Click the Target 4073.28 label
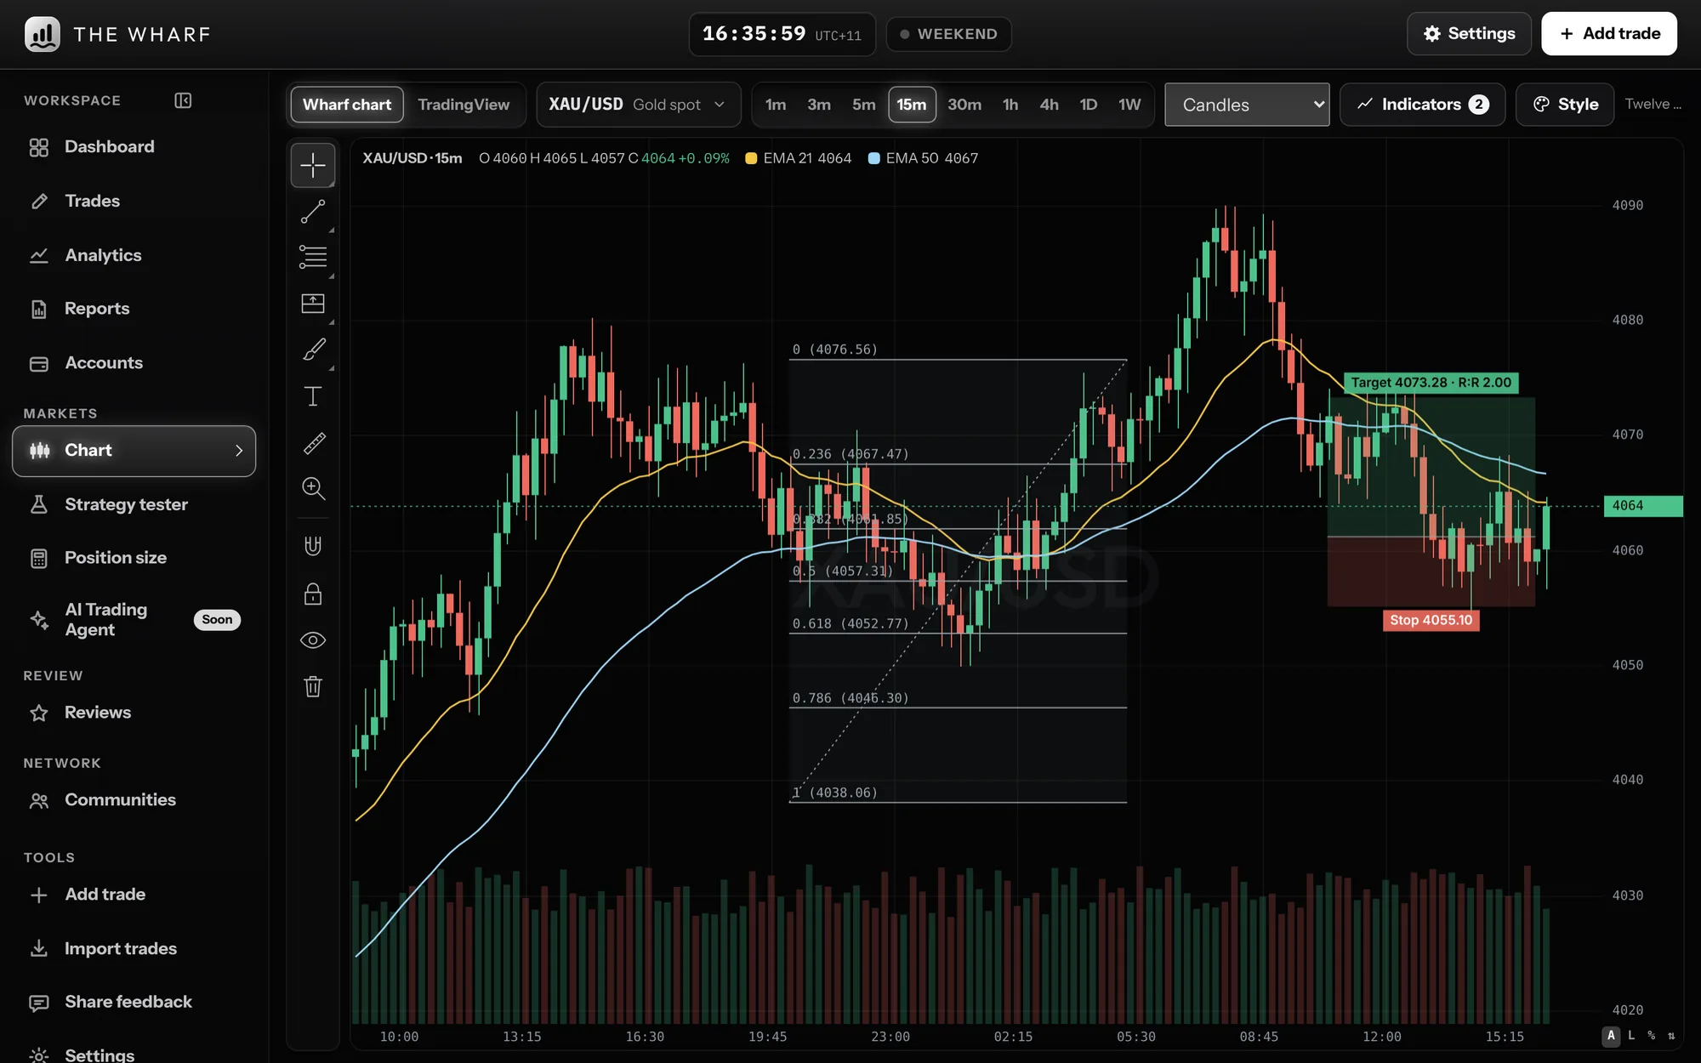The height and width of the screenshot is (1063, 1701). point(1431,383)
